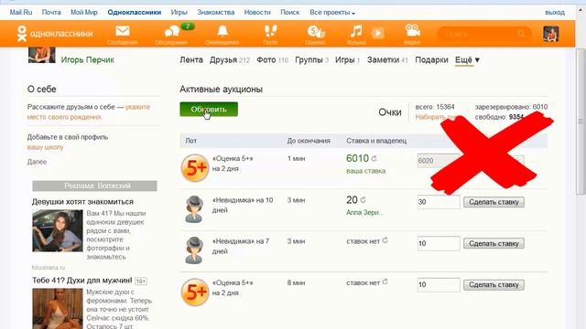Open Почта in top bar
The height and width of the screenshot is (329, 586).
click(51, 12)
